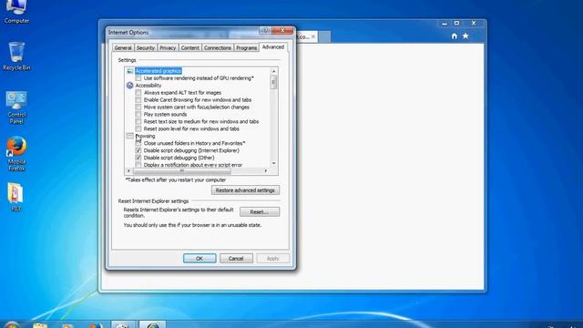Click the settings list scroll up arrow

click(x=274, y=71)
